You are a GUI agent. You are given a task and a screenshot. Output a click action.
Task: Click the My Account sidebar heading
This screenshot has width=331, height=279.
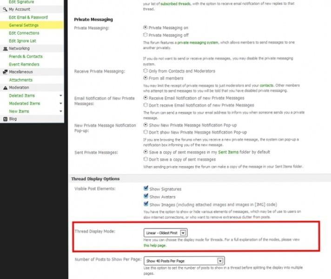coord(20,9)
